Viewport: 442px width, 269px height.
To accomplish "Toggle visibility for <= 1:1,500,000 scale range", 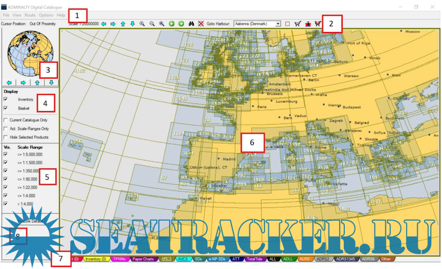I will coord(6,162).
